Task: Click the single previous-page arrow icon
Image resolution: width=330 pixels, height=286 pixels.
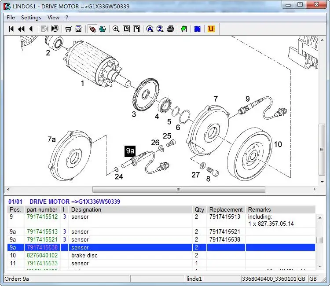Action: click(x=30, y=29)
